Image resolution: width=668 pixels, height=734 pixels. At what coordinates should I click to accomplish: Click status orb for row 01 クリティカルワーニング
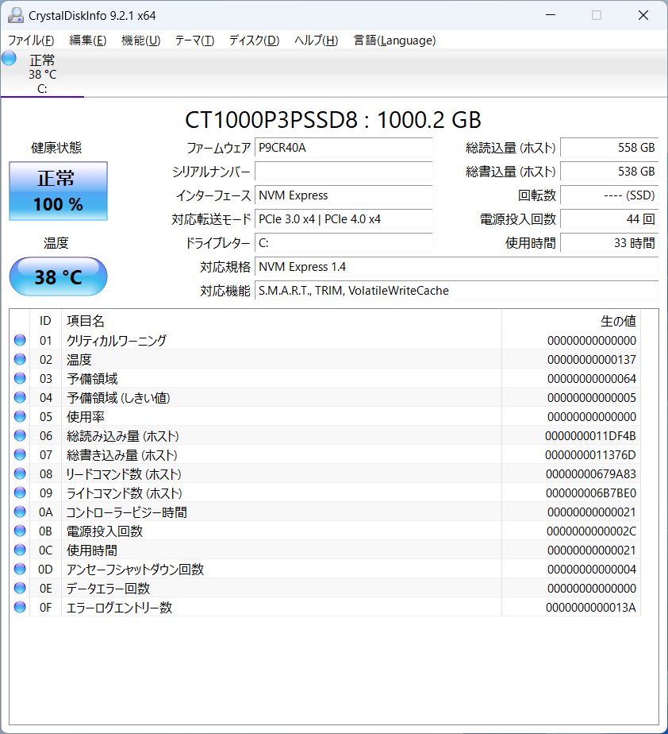20,340
